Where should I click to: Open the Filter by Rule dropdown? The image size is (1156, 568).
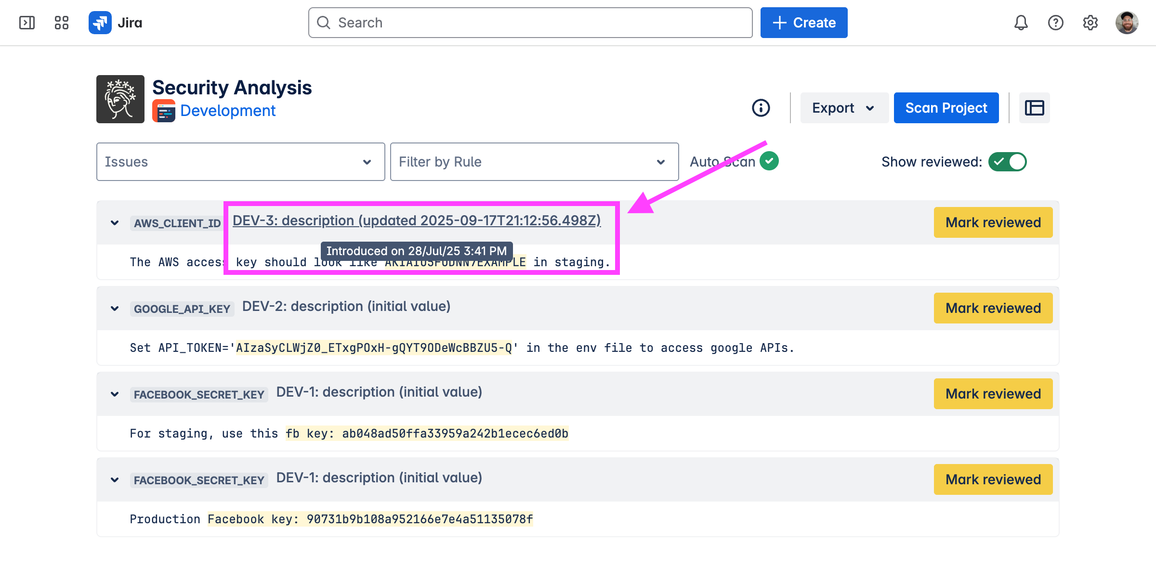point(534,162)
